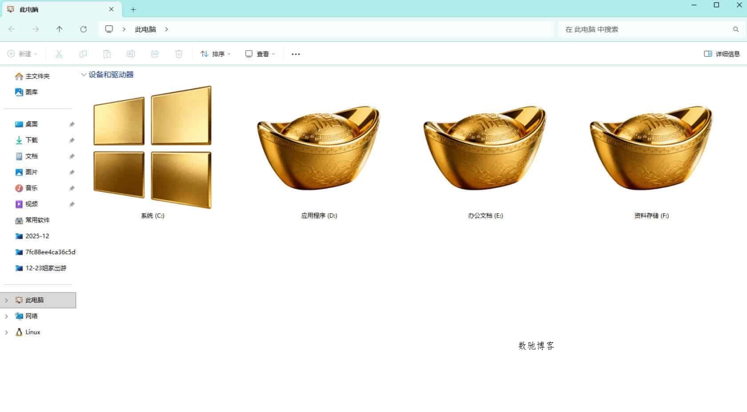Refresh the current folder view
The image size is (747, 412).
click(x=83, y=29)
